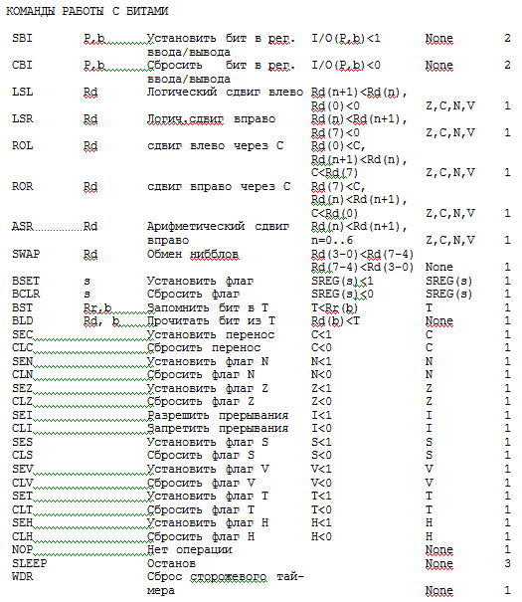Viewport: 522px width, 602px height.
Task: Click the None flag in NOP row
Action: click(x=439, y=550)
